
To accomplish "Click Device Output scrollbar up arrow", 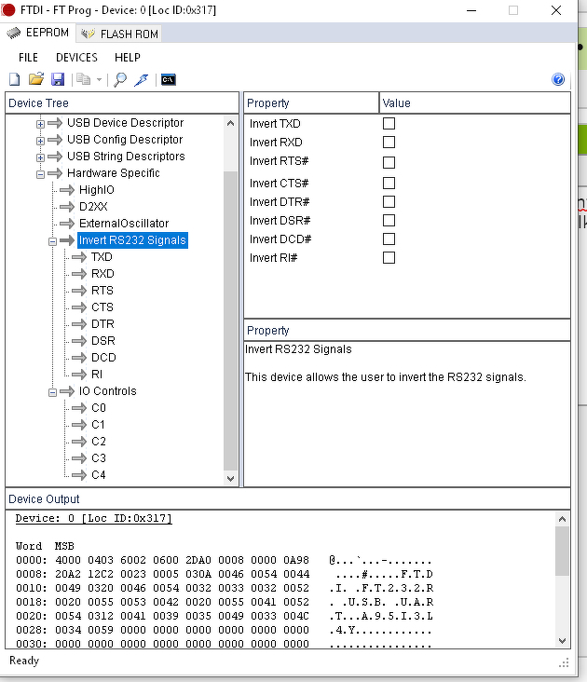I will pos(562,519).
